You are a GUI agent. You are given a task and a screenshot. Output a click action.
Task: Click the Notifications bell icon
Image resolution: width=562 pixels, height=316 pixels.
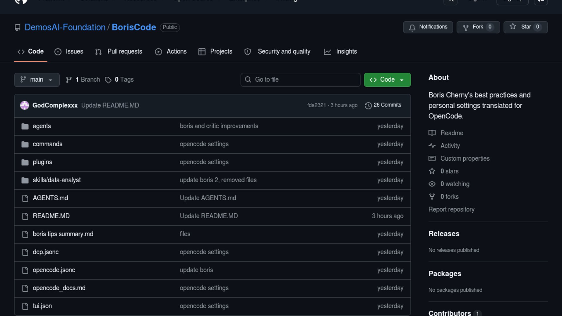coord(412,28)
